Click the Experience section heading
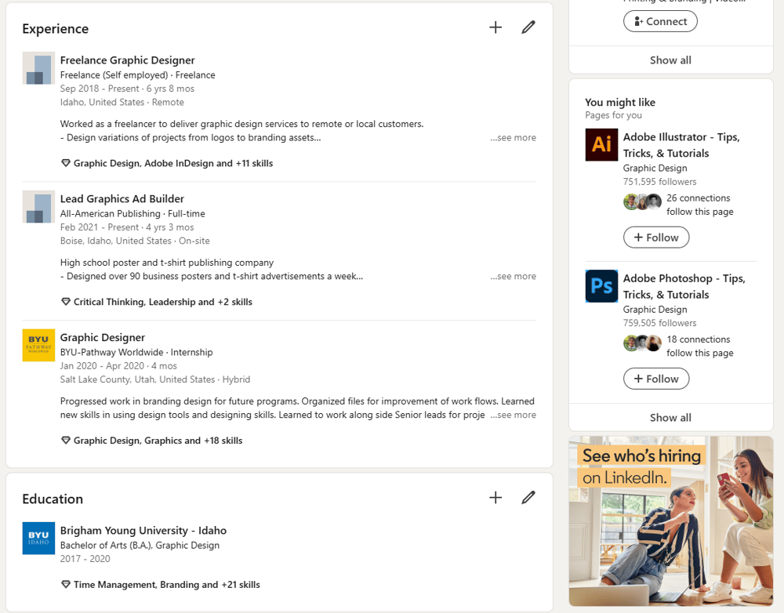784x613 pixels. (x=56, y=29)
